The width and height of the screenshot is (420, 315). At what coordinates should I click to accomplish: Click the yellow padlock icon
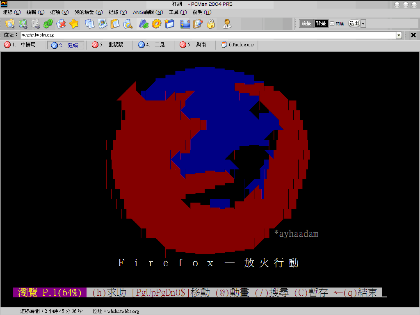[211, 23]
